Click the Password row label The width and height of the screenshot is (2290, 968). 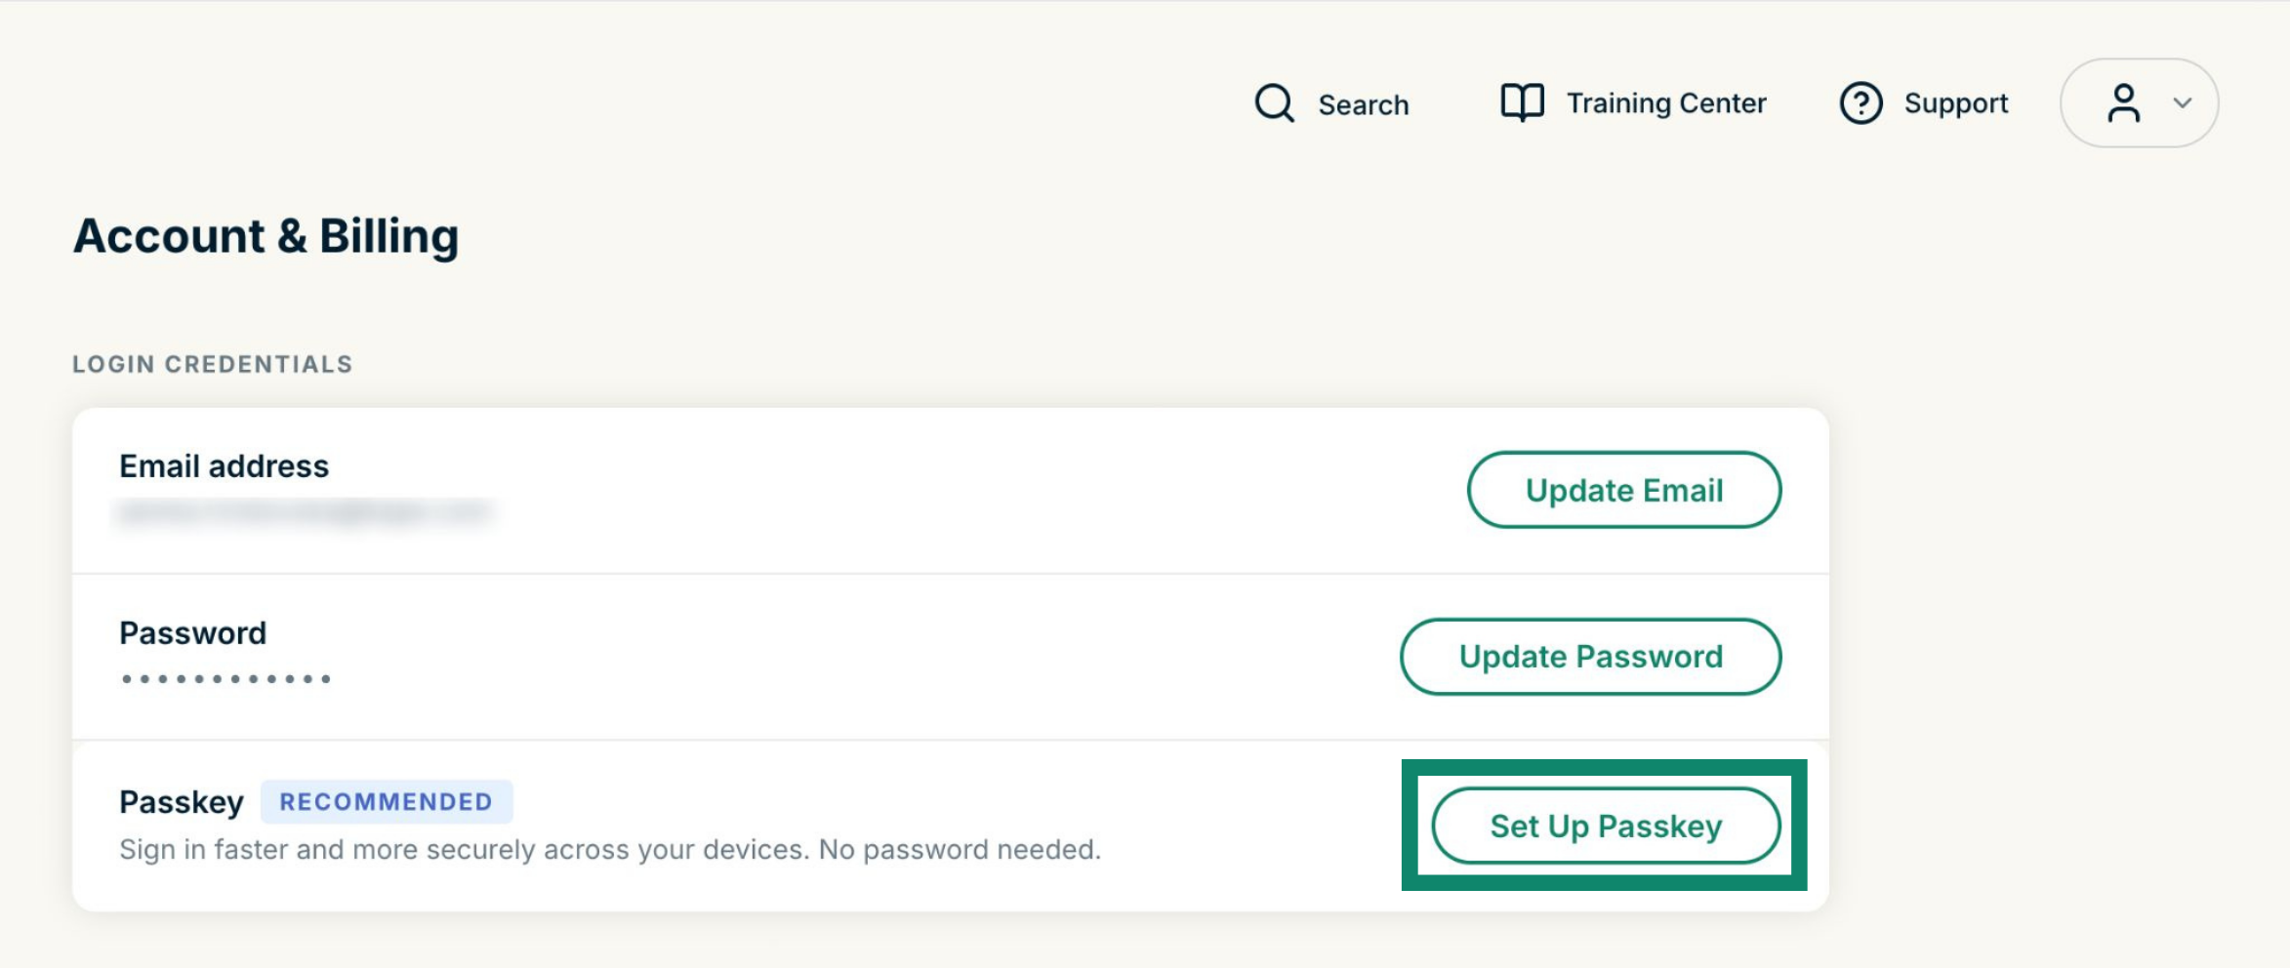click(193, 633)
